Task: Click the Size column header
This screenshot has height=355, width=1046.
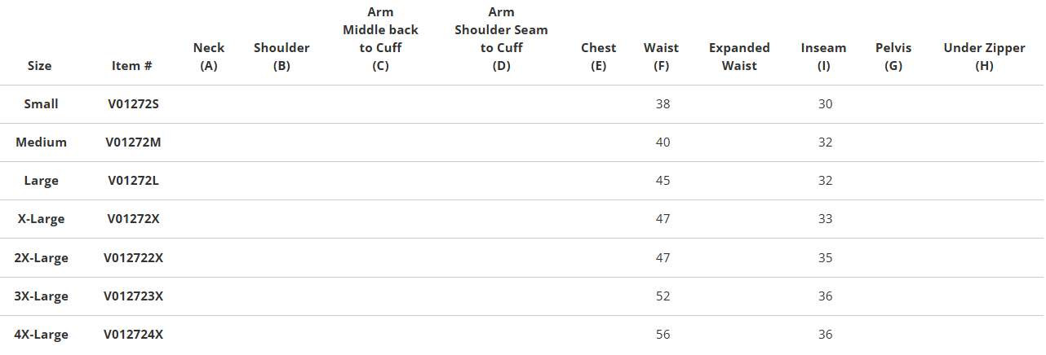Action: coord(41,65)
